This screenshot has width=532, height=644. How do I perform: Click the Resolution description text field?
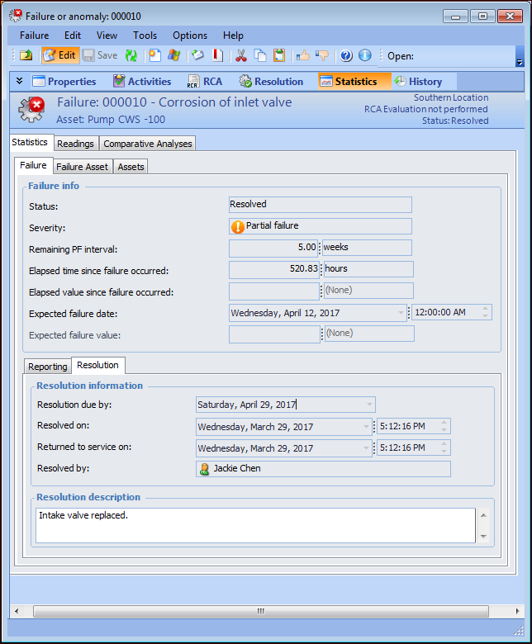[x=256, y=525]
